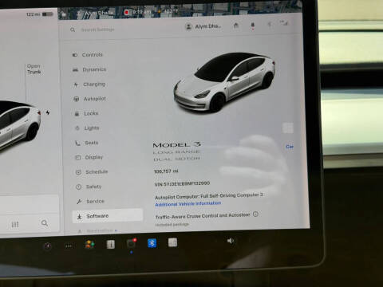Screen dimensions: 383x287
Task: Go to the Schedule settings
Action: (92, 172)
